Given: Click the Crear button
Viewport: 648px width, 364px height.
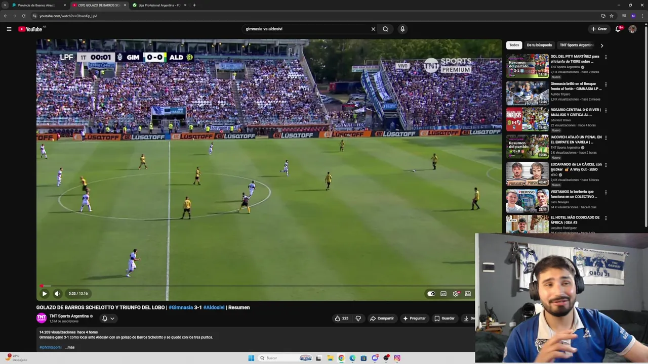Looking at the screenshot, I should click(x=598, y=29).
